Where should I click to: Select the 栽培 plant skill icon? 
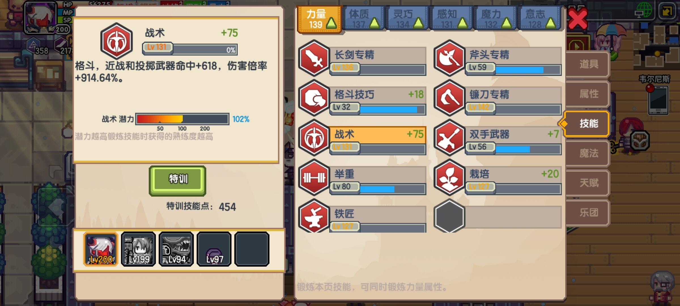point(449,177)
